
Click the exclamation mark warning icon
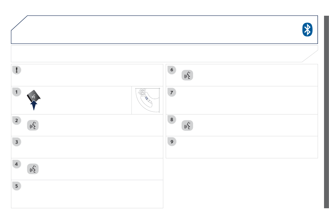click(17, 70)
